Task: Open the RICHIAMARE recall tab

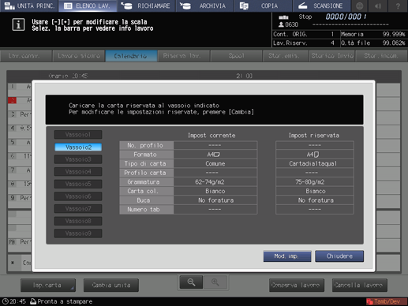Action: [146, 6]
